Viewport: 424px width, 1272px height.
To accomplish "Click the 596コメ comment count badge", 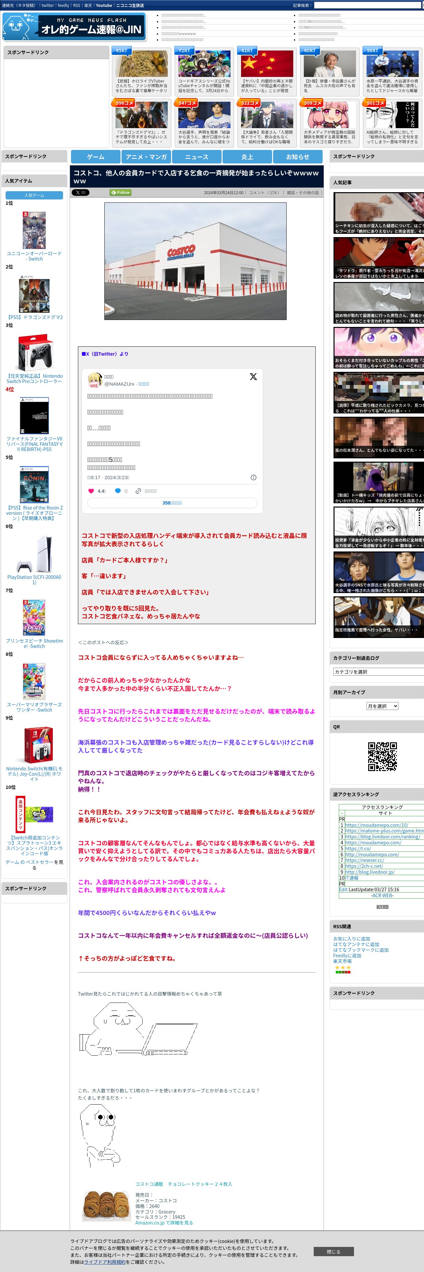I will click(124, 103).
